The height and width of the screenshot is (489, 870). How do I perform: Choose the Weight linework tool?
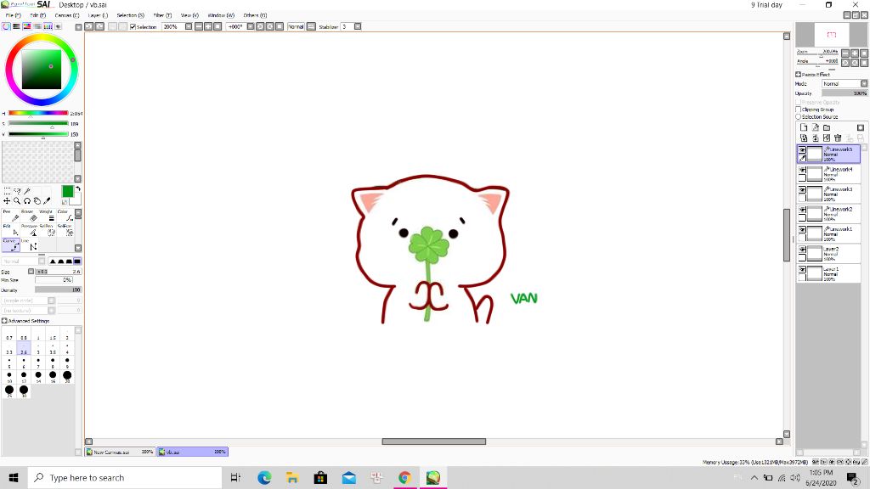coord(47,215)
